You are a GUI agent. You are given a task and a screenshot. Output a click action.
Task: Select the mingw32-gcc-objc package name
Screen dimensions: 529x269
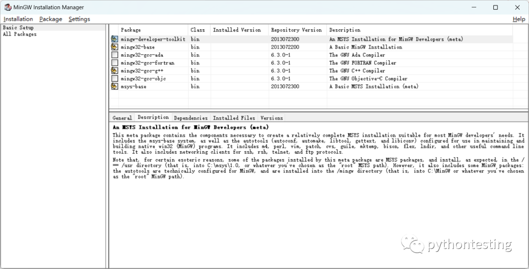click(143, 79)
